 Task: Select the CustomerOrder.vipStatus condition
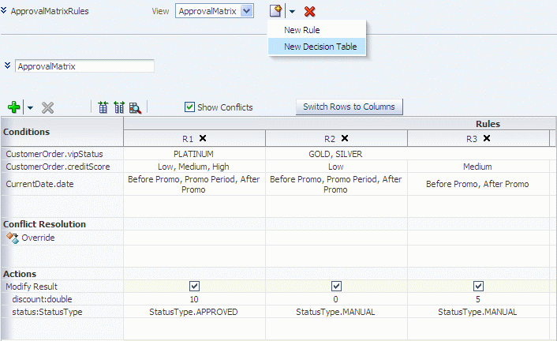(x=54, y=154)
